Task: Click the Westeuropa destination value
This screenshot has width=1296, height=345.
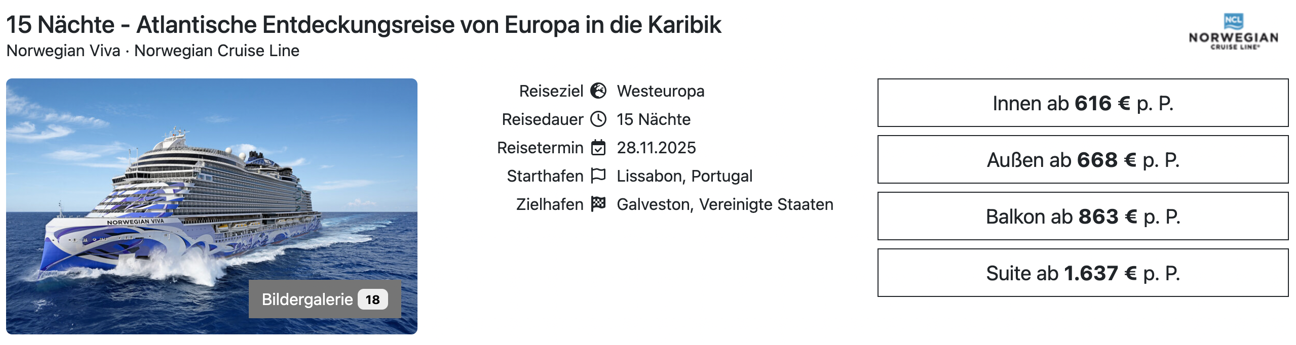Action: click(660, 91)
